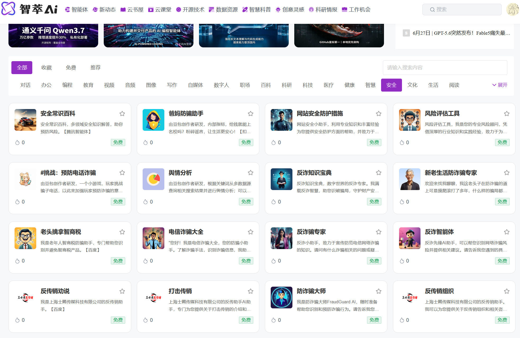Image resolution: width=520 pixels, height=338 pixels.
Task: Open the 云课堂 nav menu item
Action: (x=160, y=10)
